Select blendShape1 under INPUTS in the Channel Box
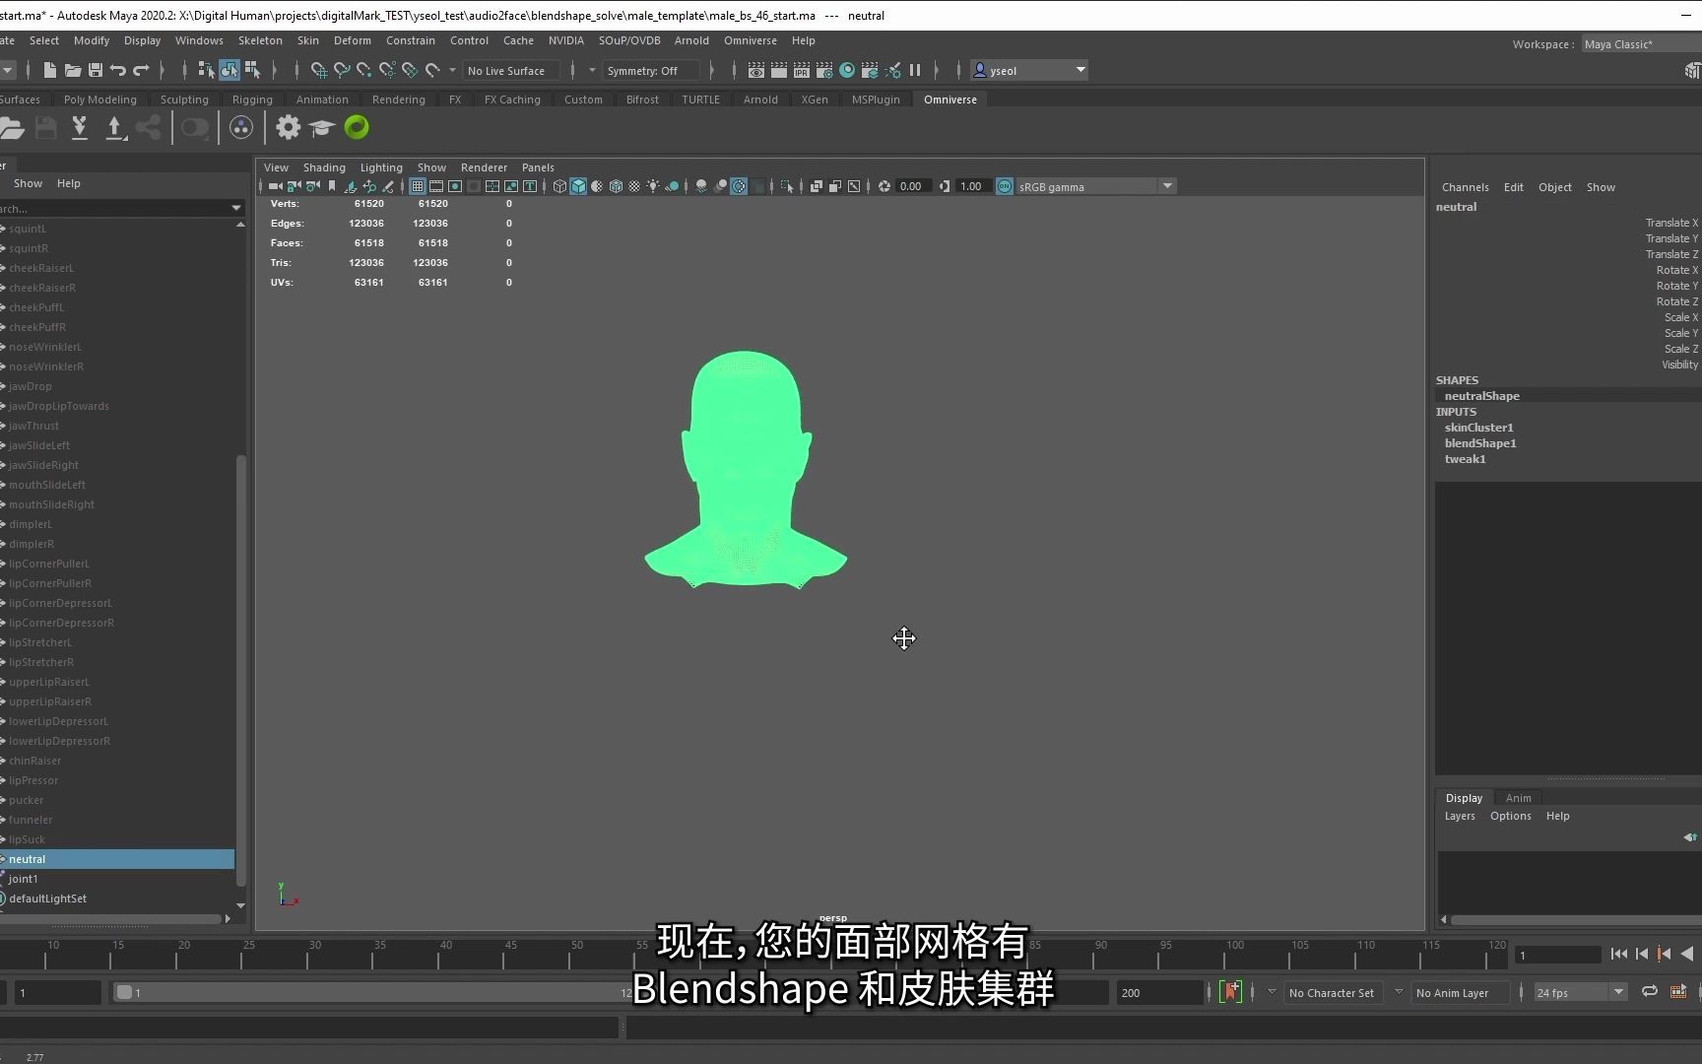 1480,442
